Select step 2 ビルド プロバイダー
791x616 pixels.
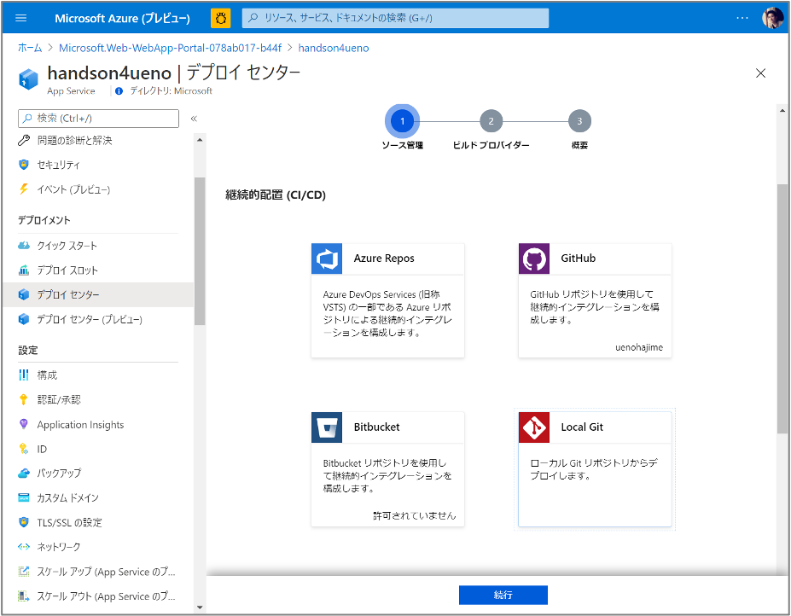[x=491, y=121]
